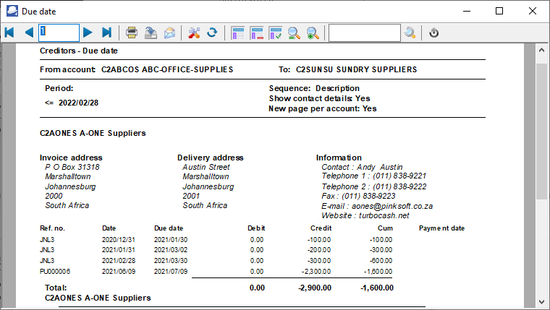This screenshot has height=310, width=550.
Task: Click the page number input field
Action: (59, 33)
